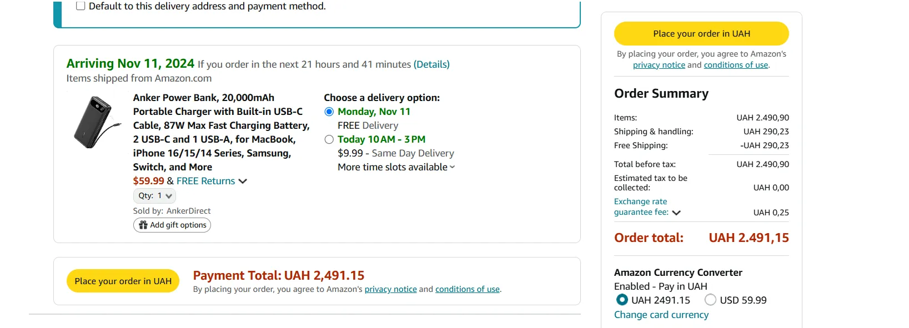The image size is (909, 328).
Task: Open the Qty quantity dropdown
Action: (x=155, y=196)
